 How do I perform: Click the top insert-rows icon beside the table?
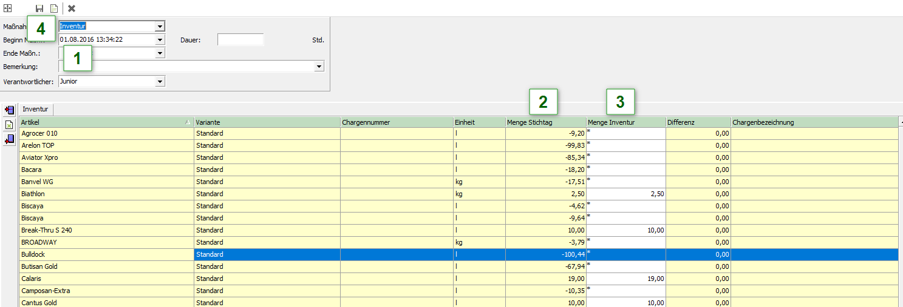click(9, 110)
